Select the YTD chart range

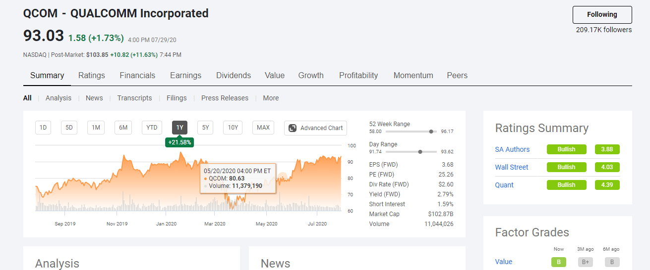152,128
